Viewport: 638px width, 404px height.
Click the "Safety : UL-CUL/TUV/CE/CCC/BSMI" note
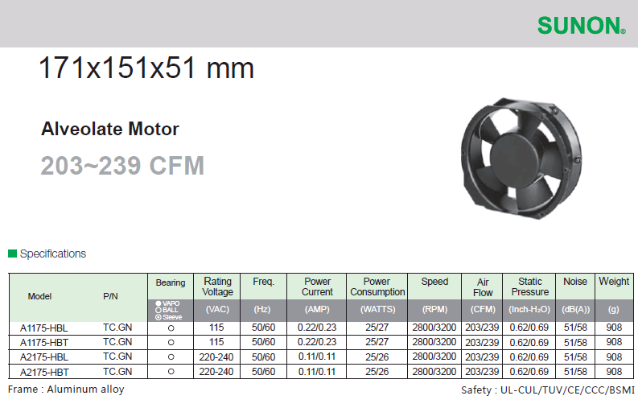point(548,390)
